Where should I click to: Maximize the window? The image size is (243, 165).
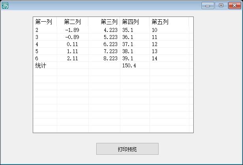[221, 6]
